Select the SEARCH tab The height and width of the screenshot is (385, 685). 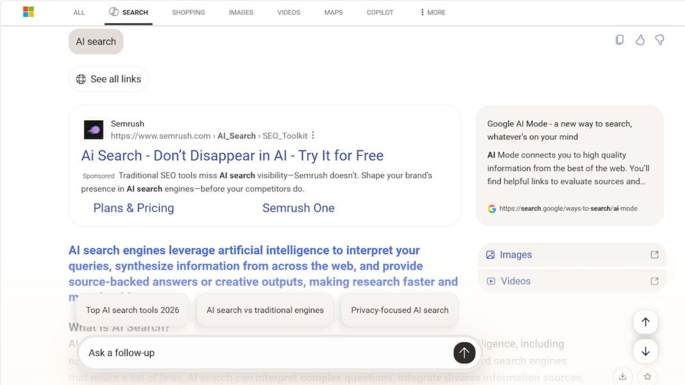coord(128,12)
